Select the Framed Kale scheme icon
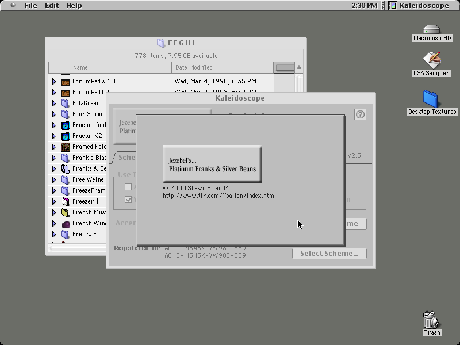 coord(65,147)
